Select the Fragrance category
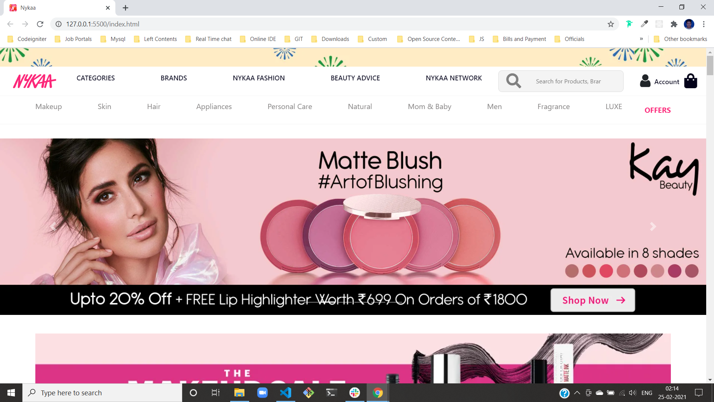 [553, 106]
